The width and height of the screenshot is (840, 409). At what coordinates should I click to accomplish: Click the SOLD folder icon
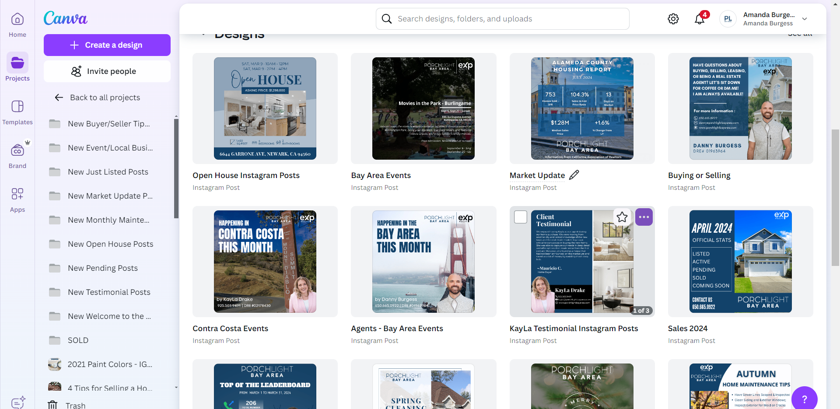(55, 340)
